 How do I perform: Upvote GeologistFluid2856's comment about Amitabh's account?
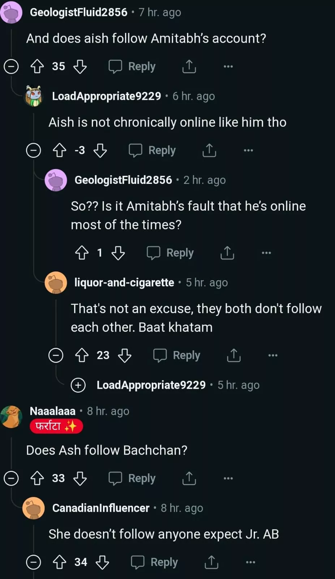pos(37,67)
